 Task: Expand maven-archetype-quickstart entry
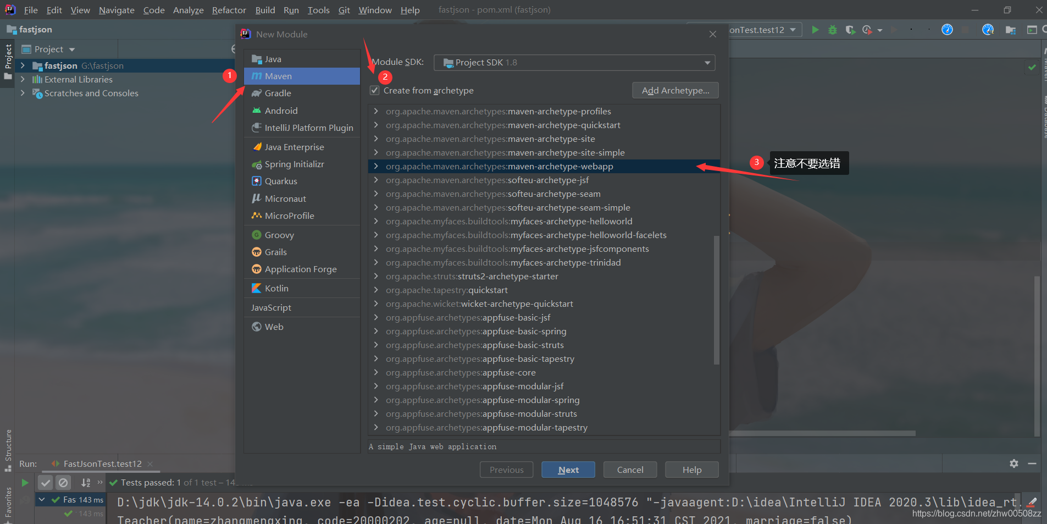376,125
